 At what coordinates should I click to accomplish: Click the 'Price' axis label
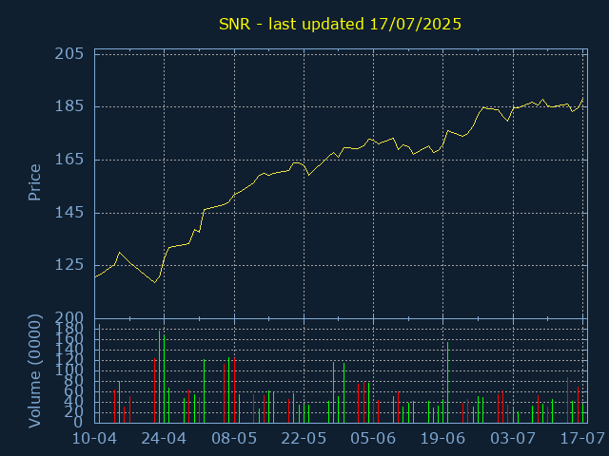coord(34,182)
